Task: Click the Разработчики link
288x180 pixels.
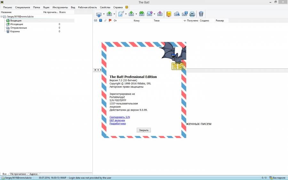Action: click(117, 123)
